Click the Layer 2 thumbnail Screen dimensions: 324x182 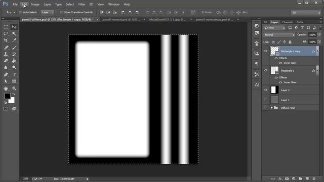click(x=274, y=90)
